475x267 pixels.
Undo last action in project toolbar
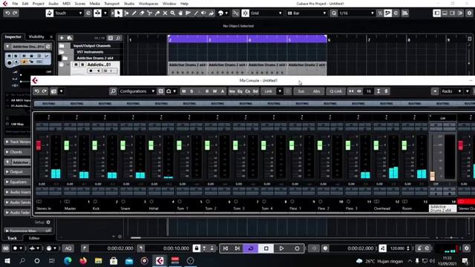(7, 13)
